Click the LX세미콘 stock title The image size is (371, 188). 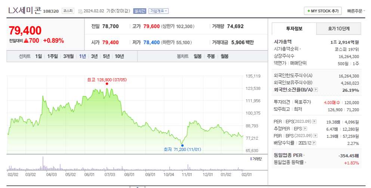click(25, 10)
